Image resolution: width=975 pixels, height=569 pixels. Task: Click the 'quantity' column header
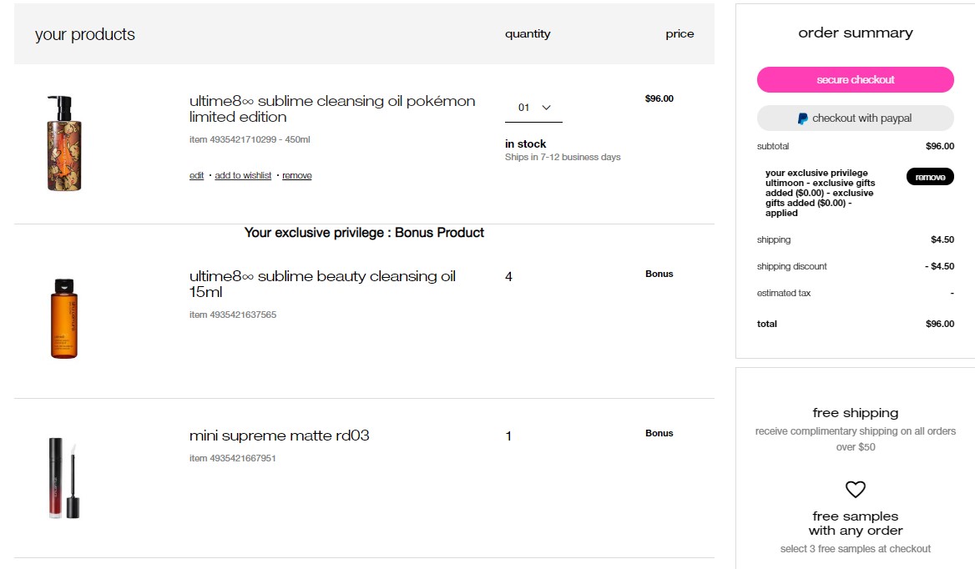(528, 34)
